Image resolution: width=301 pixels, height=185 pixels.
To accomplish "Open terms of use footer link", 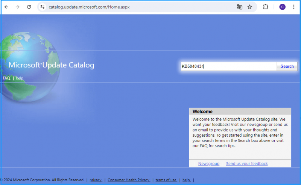I will [166, 180].
